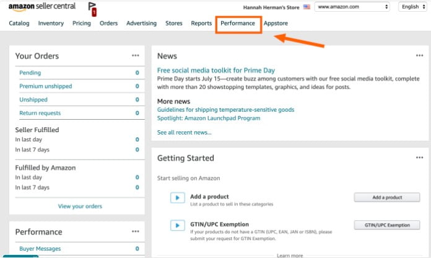
Task: Open Free social media toolkit headline
Action: pyautogui.click(x=216, y=71)
